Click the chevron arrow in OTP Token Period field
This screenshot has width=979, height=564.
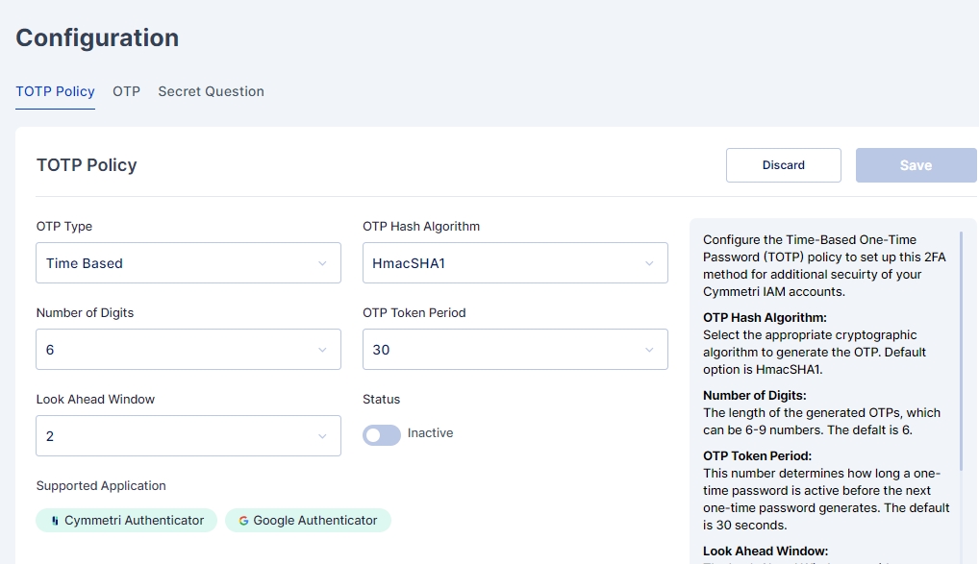(x=649, y=350)
